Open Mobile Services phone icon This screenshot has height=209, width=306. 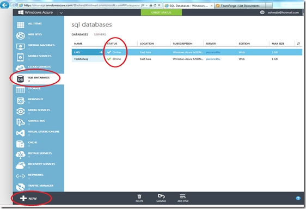pos(21,57)
